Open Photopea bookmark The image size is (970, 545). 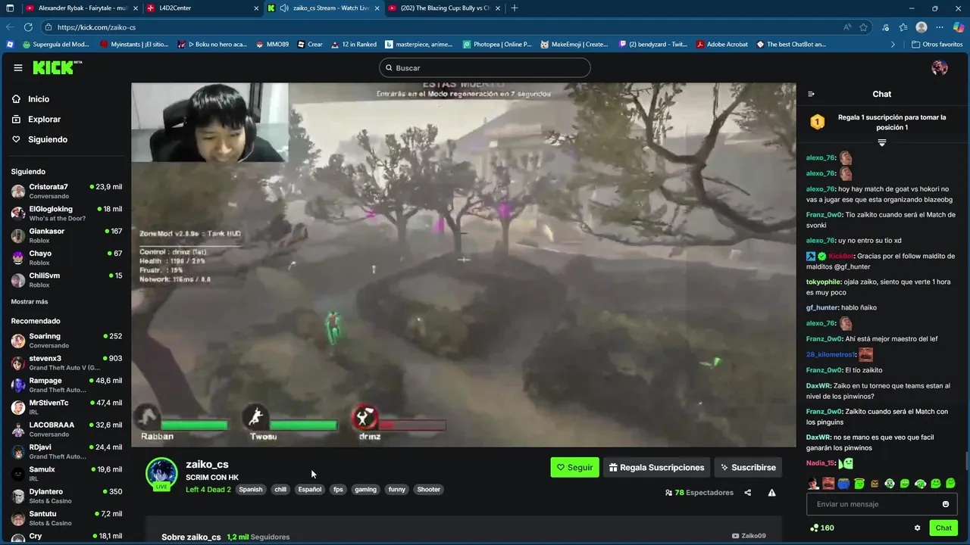coord(497,45)
